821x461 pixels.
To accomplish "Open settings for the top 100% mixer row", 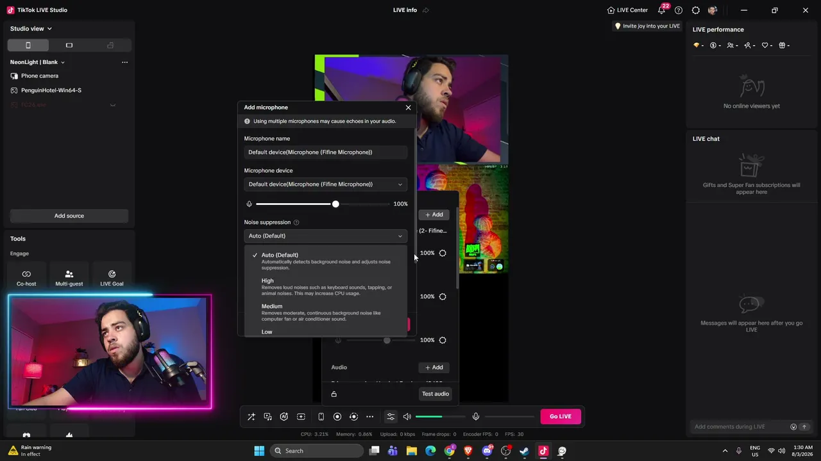I will 443,253.
